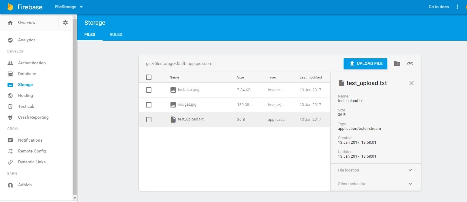Open the three-dot overflow menu
The width and height of the screenshot is (467, 202).
click(457, 7)
